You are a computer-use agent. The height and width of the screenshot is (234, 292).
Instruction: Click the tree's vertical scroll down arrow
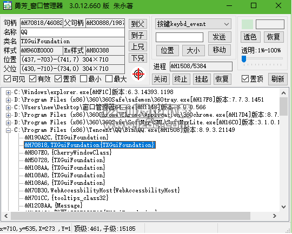pos(283,207)
